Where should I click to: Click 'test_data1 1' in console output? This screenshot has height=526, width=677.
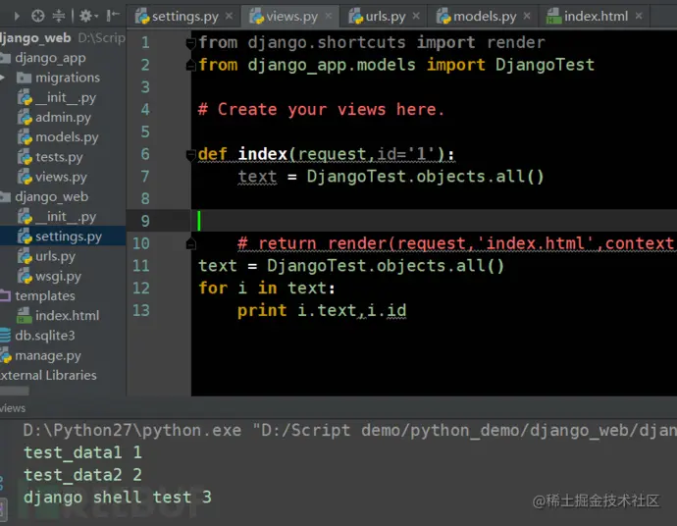pos(82,452)
